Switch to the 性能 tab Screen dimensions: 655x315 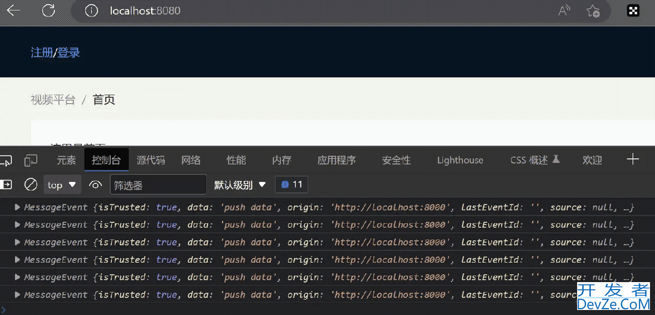tap(236, 160)
